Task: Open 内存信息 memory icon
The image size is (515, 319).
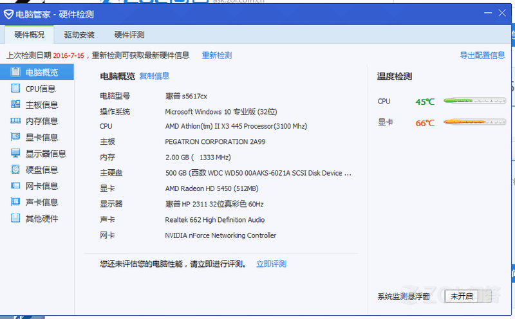Action: [15, 121]
